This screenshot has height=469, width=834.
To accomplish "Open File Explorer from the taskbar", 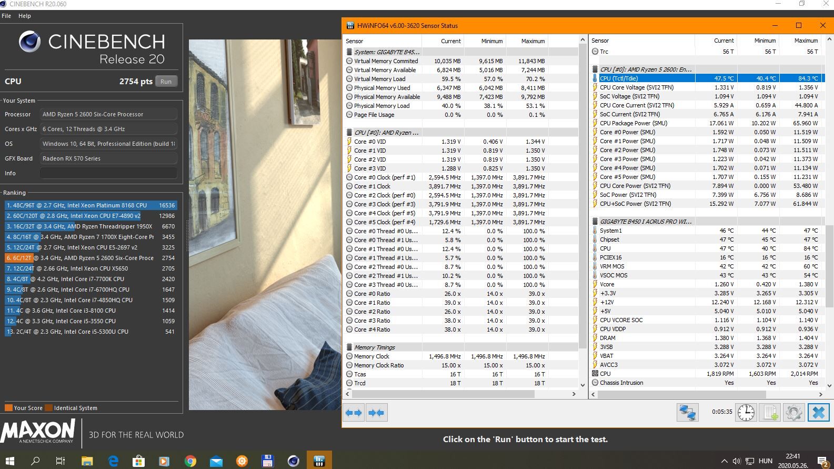I will click(87, 461).
